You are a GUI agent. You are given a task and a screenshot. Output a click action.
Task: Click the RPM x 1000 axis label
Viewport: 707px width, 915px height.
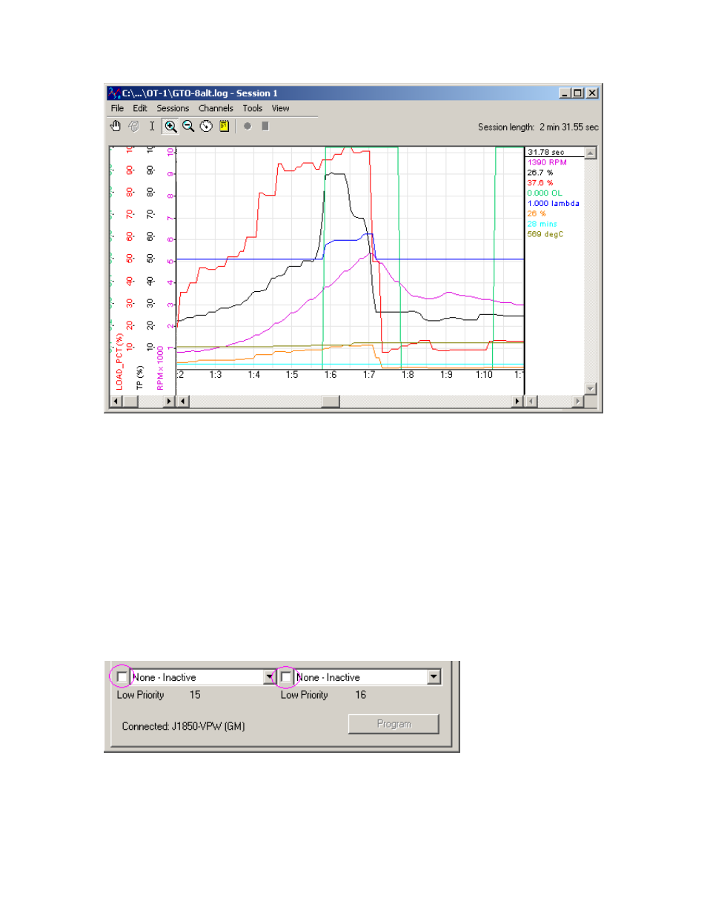(x=160, y=367)
